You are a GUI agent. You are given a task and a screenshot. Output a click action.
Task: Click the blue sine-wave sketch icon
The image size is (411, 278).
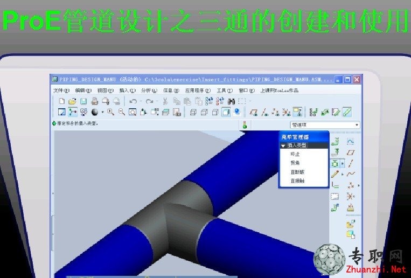(351, 142)
